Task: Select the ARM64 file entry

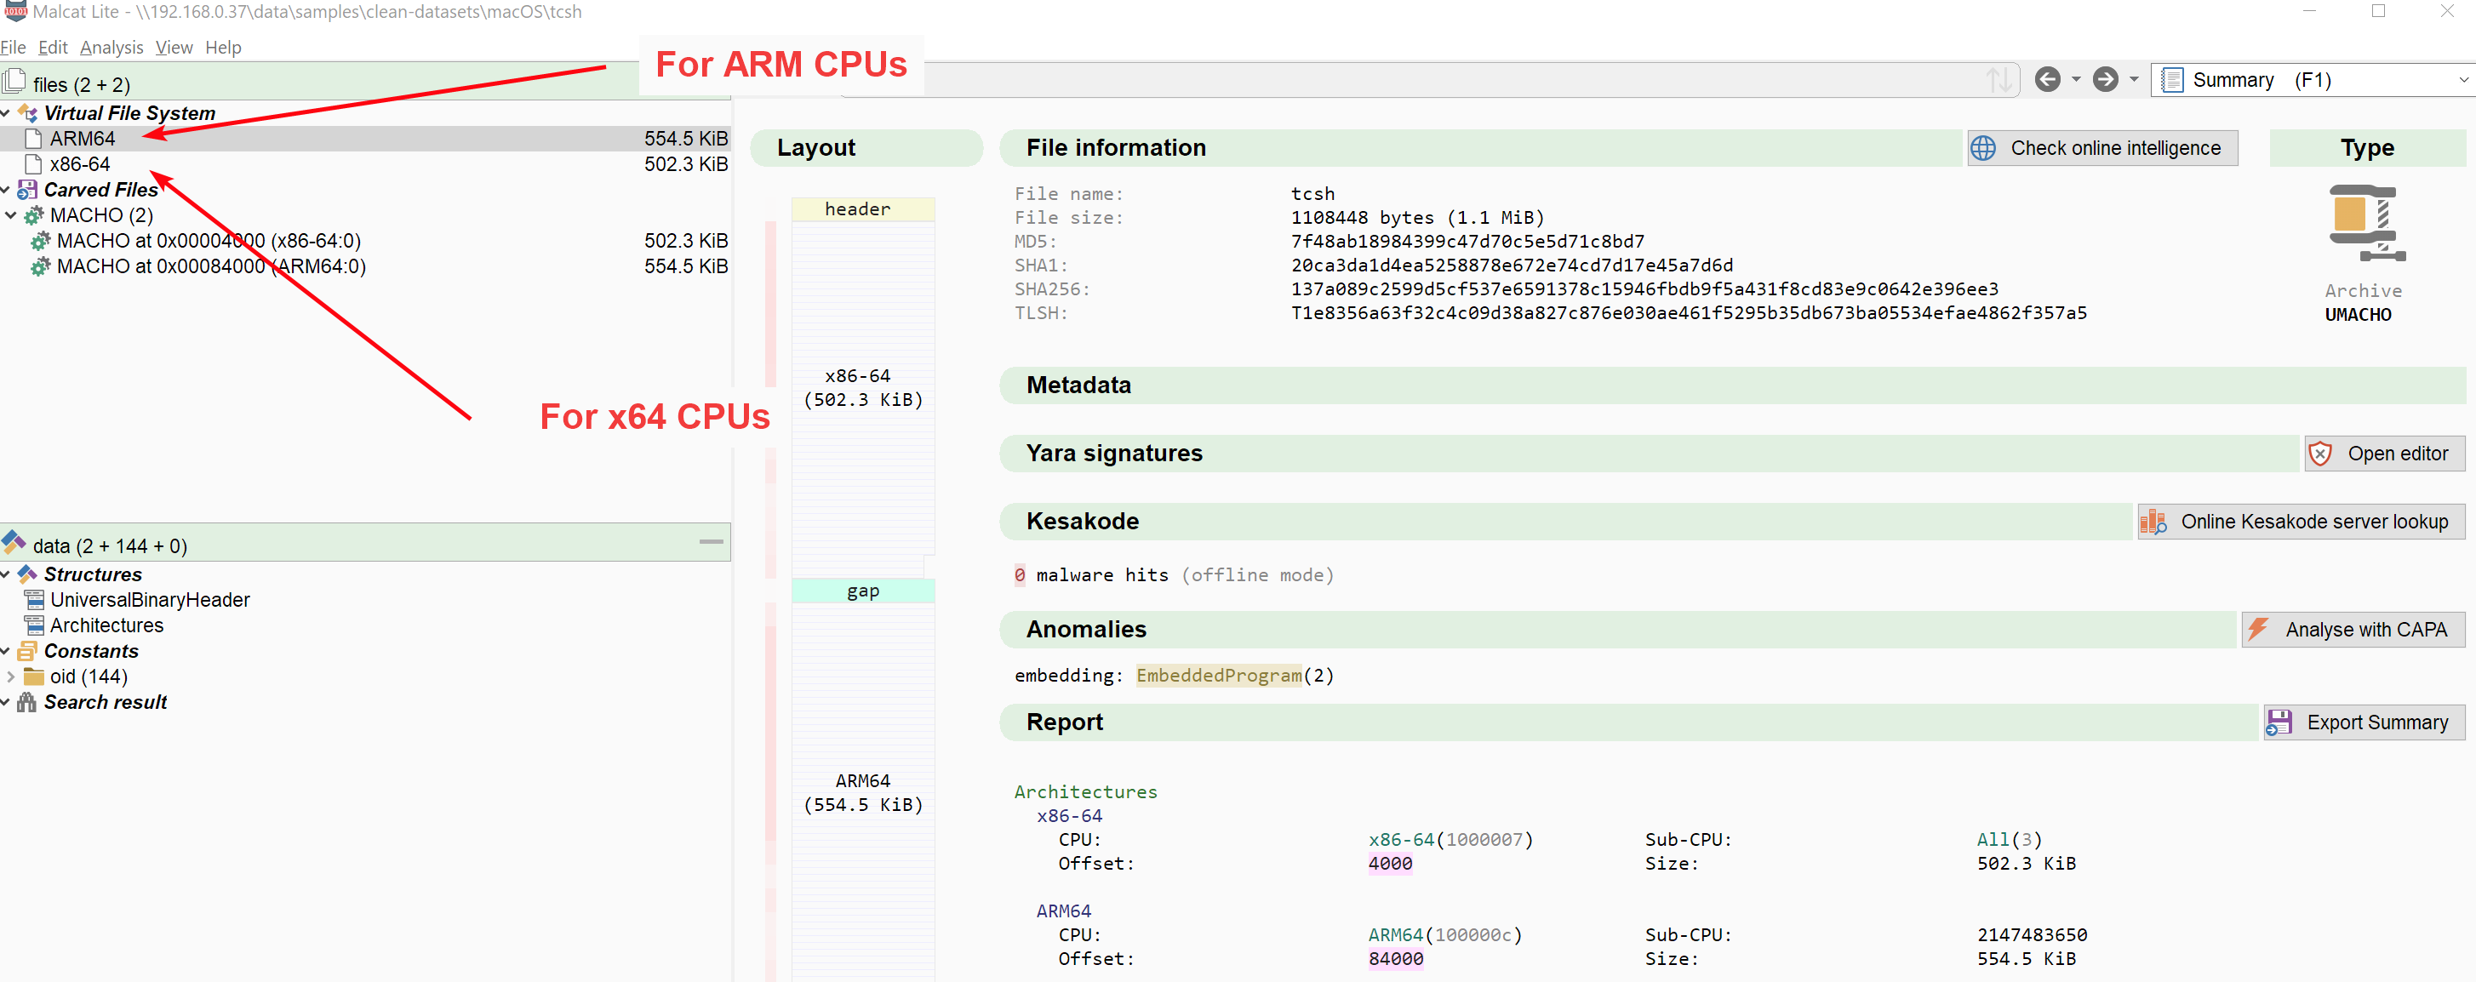Action: pyautogui.click(x=365, y=139)
